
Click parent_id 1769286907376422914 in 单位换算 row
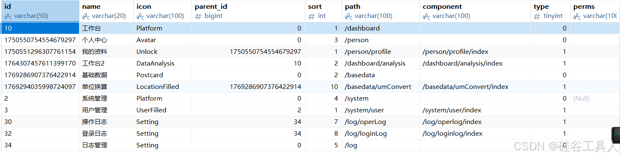249,87
